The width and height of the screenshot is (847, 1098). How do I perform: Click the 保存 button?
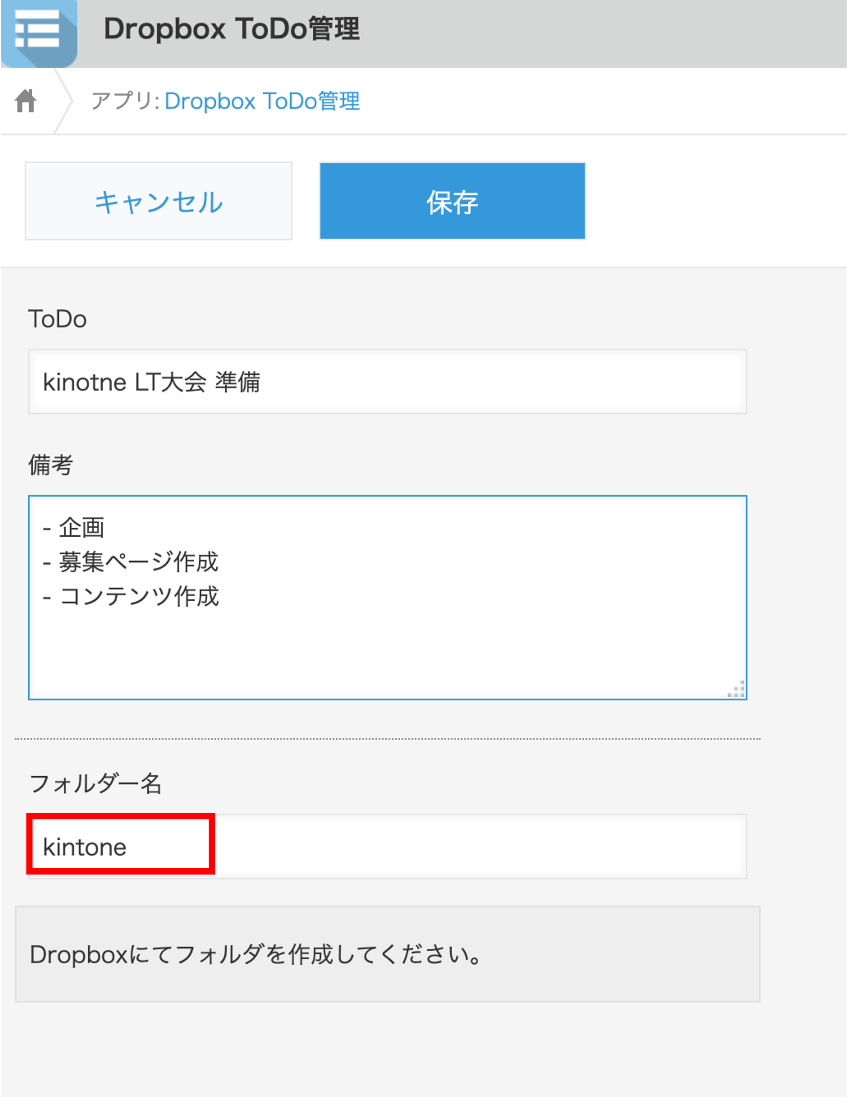(452, 201)
